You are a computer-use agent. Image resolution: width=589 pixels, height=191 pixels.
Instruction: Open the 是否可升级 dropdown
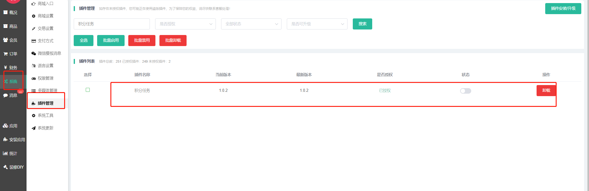point(317,24)
